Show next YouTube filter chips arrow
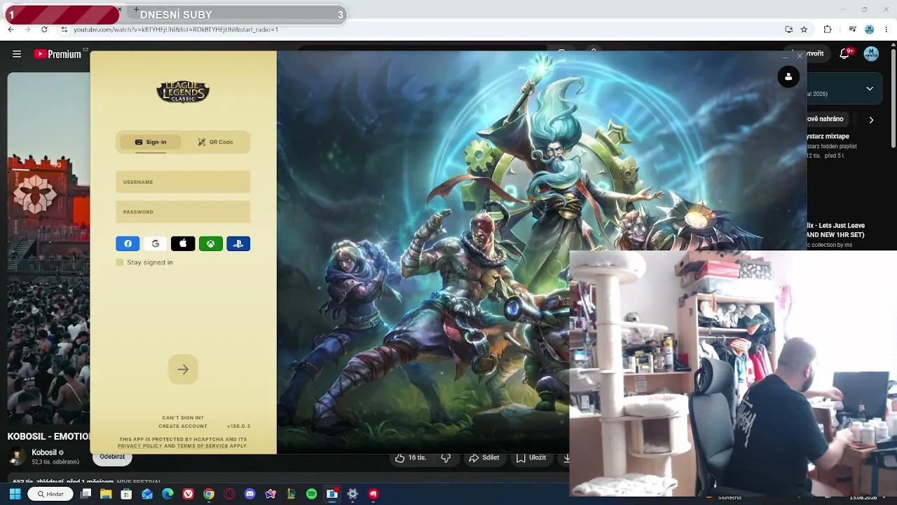This screenshot has width=897, height=505. coord(871,120)
